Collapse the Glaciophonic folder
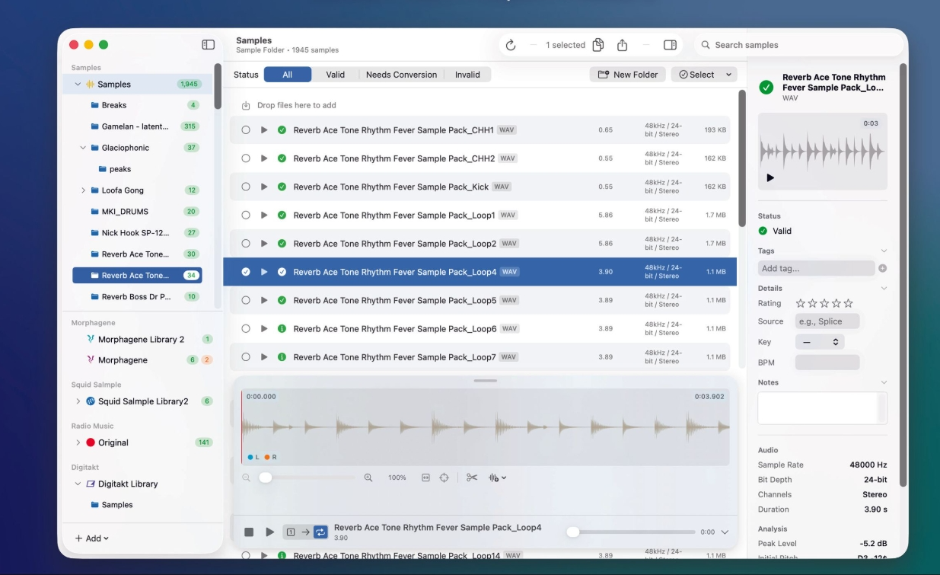The image size is (940, 575). click(x=83, y=148)
